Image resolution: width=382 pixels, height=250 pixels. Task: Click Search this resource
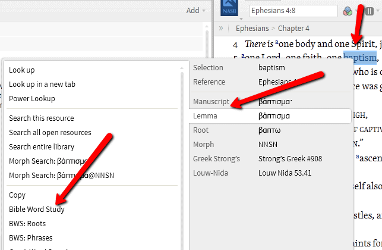[42, 118]
